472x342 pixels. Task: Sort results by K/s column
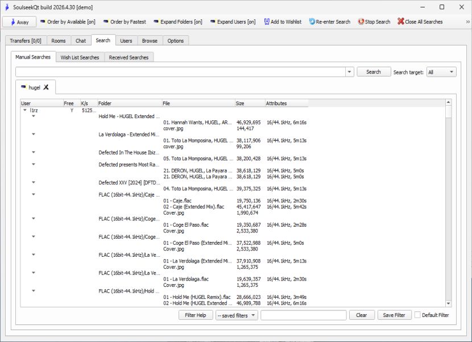tap(89, 103)
